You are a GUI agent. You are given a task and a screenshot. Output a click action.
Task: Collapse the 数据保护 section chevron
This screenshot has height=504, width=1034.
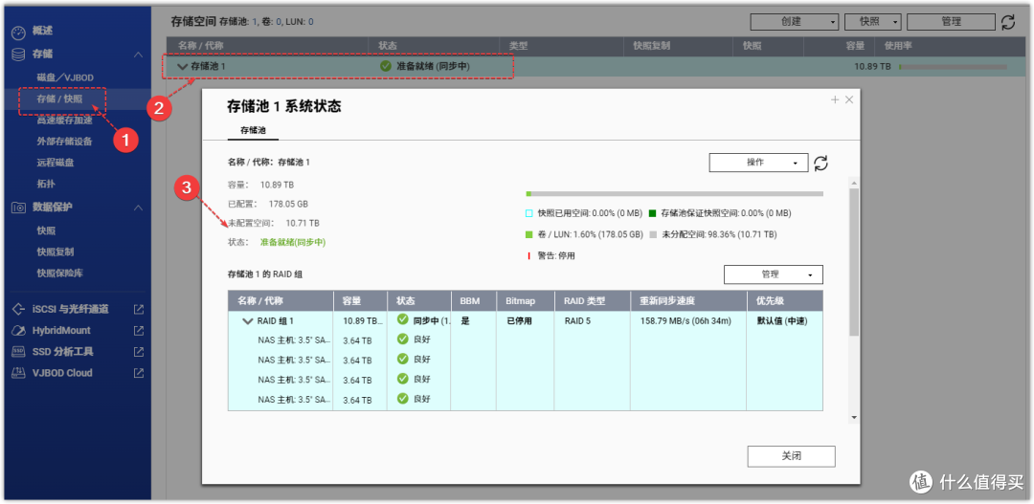138,208
